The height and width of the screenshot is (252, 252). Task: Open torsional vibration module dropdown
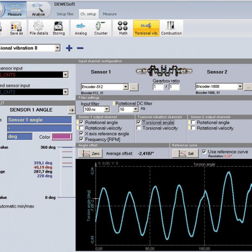click(58, 48)
